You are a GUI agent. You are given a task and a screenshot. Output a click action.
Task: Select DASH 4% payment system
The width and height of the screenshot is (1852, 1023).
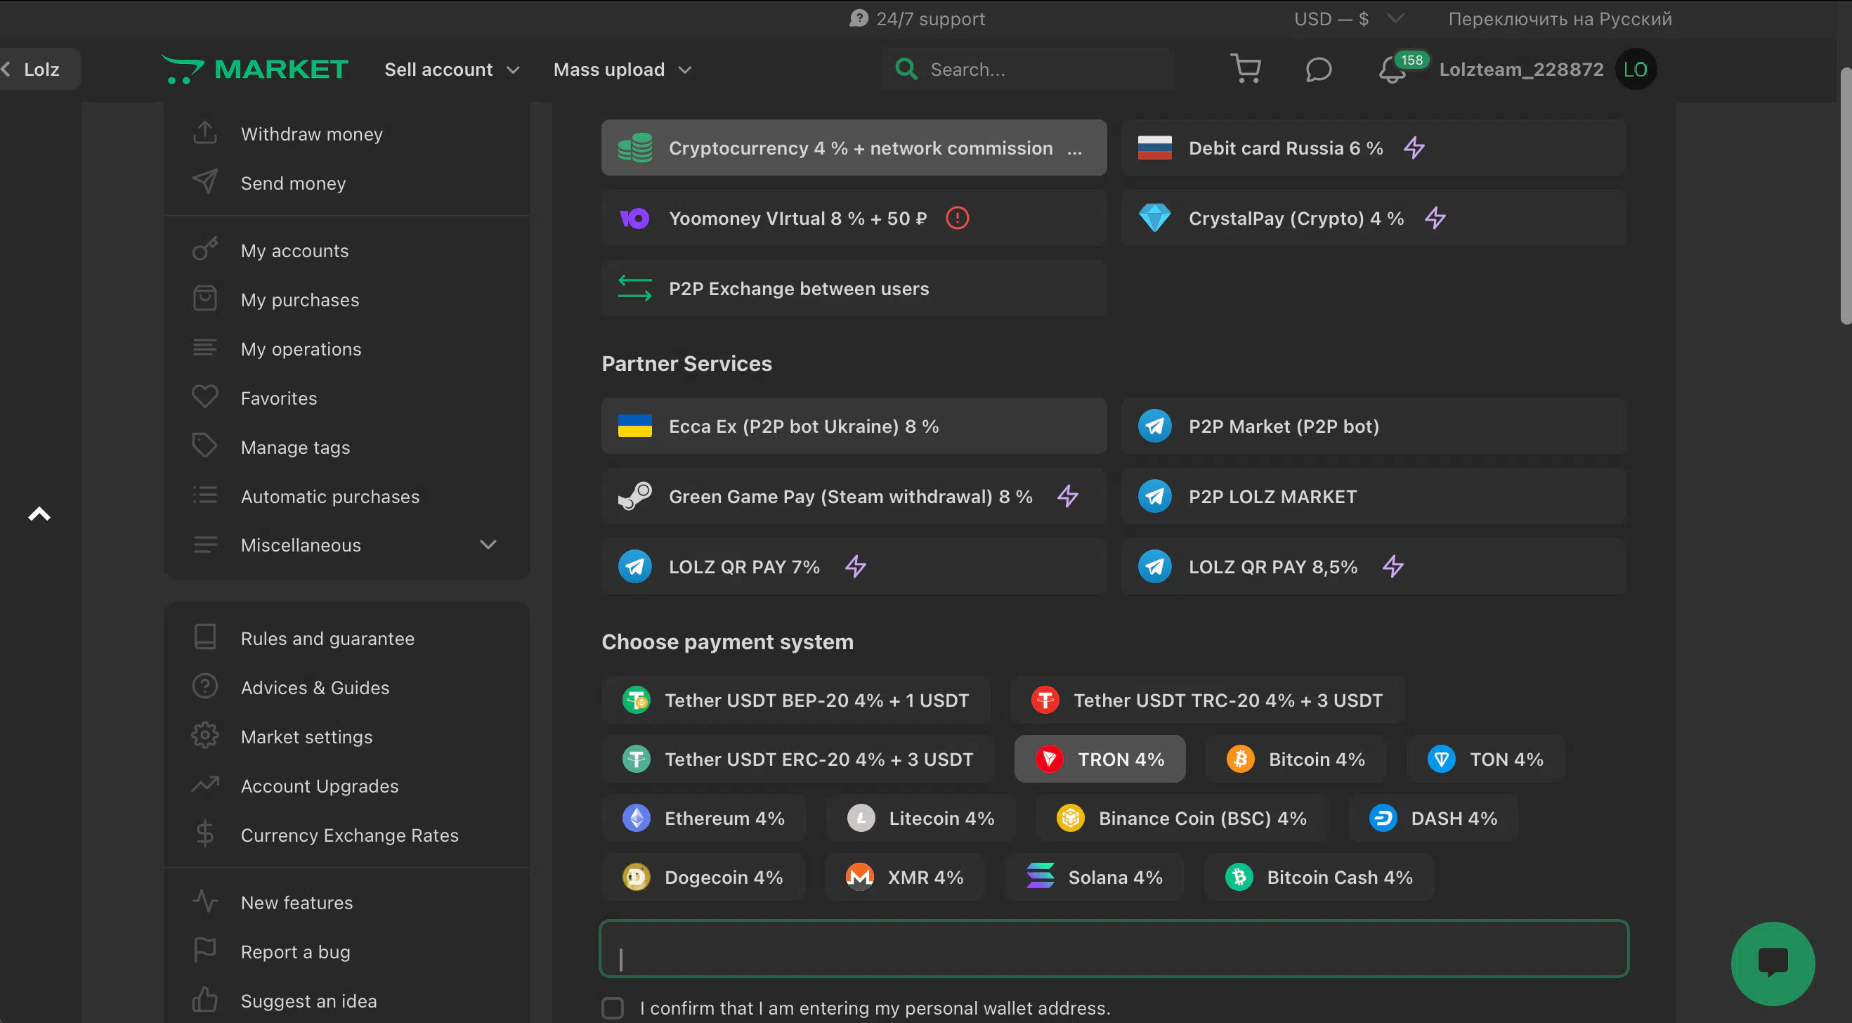[1432, 817]
